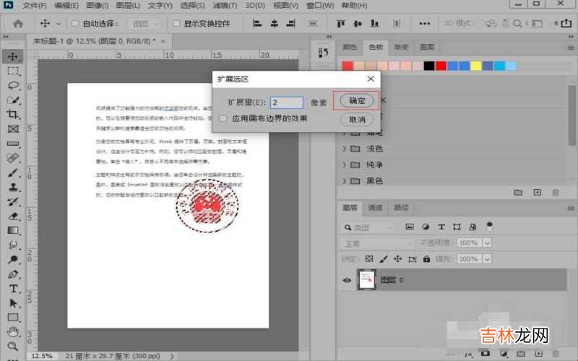Select the Pen tool
Image resolution: width=578 pixels, height=361 pixels.
pos(13,274)
